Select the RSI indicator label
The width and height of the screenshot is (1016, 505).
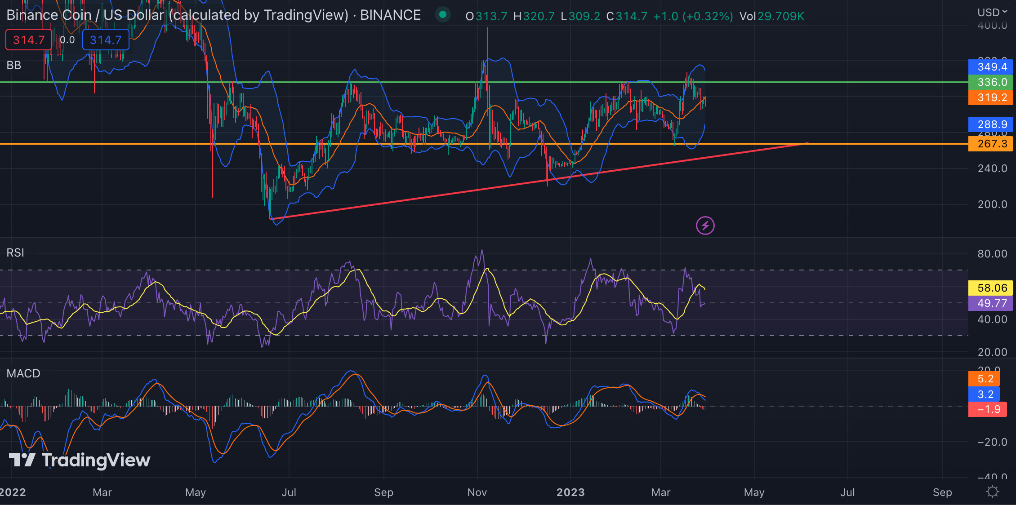coord(15,252)
